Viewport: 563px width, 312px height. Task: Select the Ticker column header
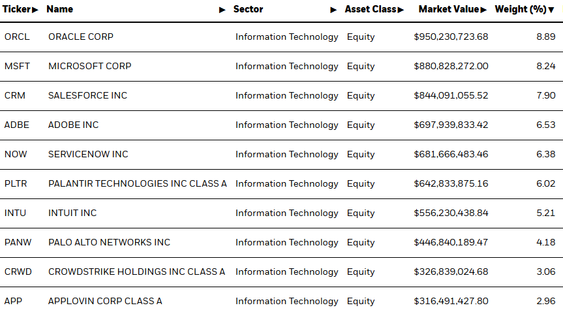click(16, 9)
